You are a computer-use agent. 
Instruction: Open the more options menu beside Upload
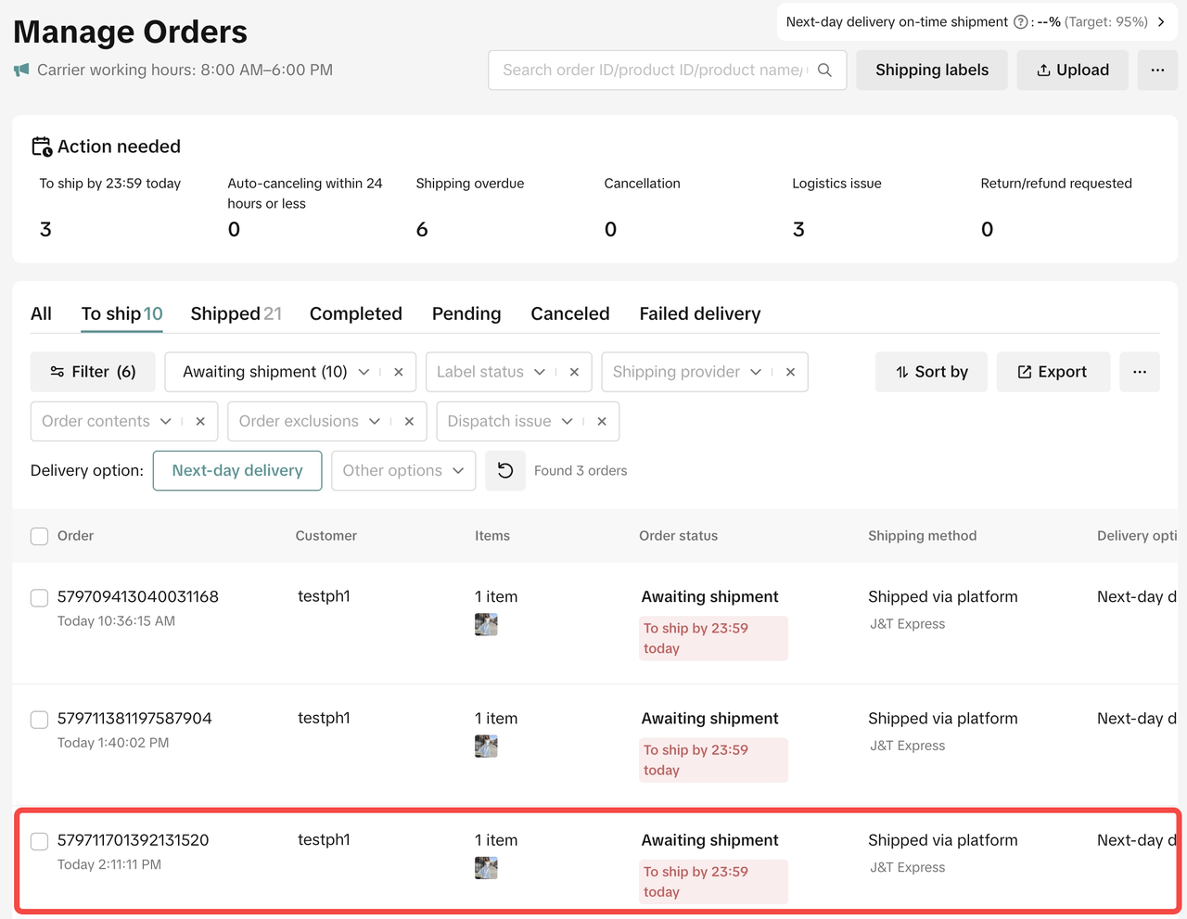1157,70
